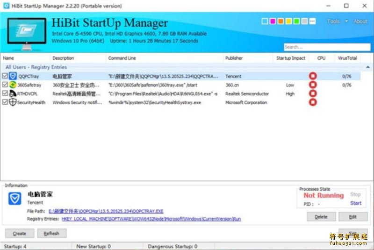
Task: Select the orange theme swatch
Action: (x=281, y=21)
